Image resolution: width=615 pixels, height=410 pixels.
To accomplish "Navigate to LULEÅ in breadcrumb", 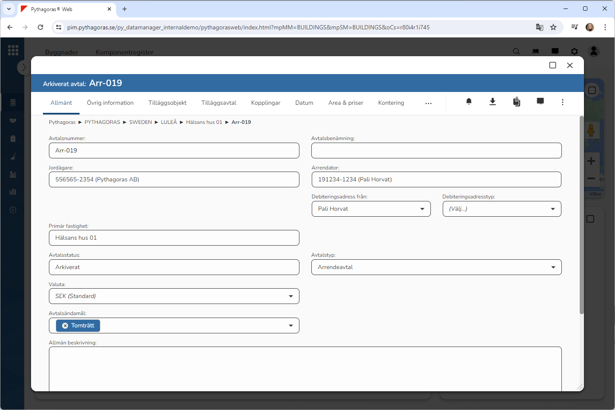I will tap(169, 122).
